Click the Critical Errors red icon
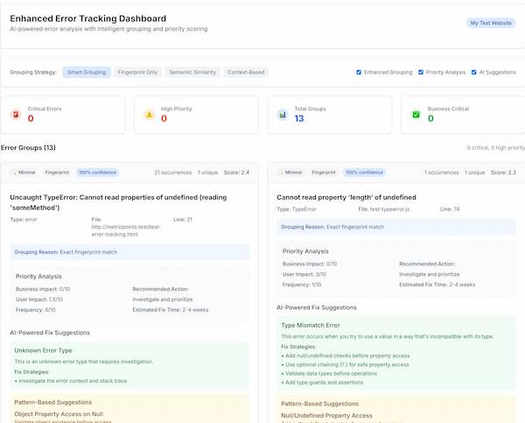 click(x=16, y=115)
